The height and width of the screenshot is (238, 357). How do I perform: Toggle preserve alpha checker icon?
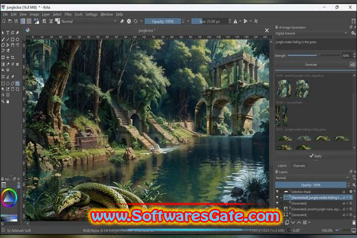coord(129,21)
